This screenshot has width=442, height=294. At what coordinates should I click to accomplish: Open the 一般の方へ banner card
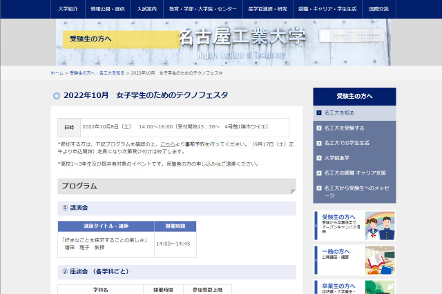[354, 260]
